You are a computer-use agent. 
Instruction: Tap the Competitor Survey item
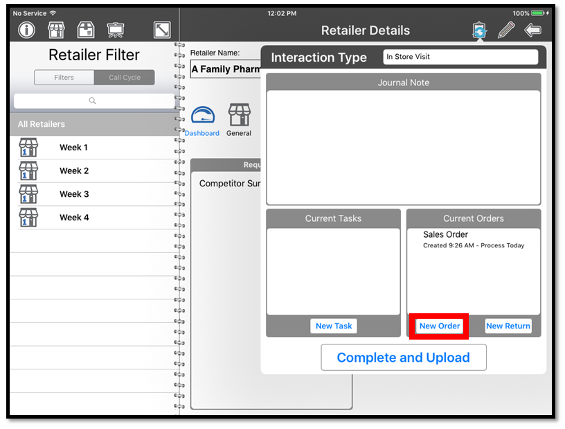click(230, 184)
